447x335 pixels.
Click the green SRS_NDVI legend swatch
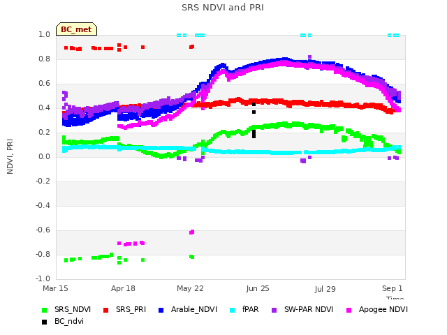coord(44,310)
